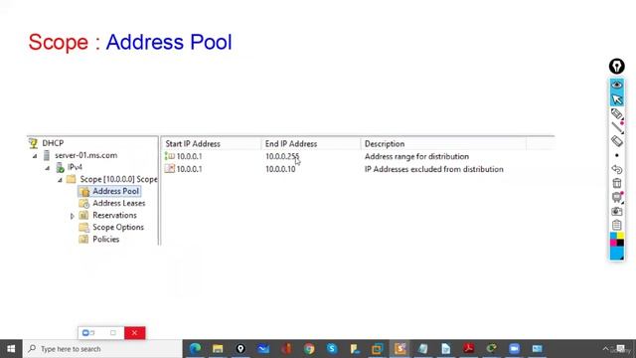This screenshot has width=636, height=358.
Task: Sort by Description column header
Action: [443, 143]
